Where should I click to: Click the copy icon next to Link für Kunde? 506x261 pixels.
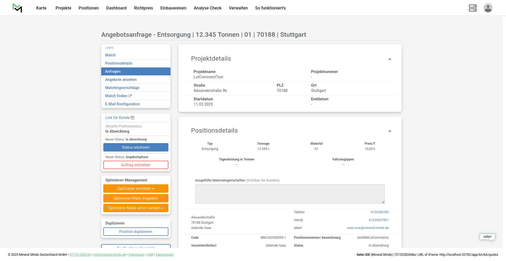pyautogui.click(x=133, y=118)
